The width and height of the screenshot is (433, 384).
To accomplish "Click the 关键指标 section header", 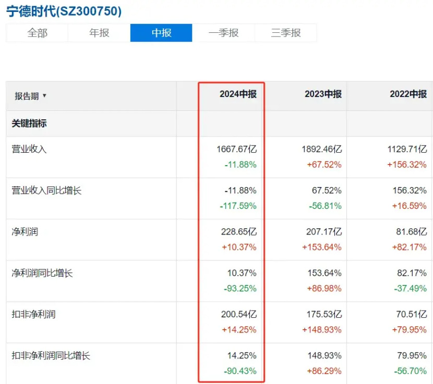I will [x=29, y=123].
